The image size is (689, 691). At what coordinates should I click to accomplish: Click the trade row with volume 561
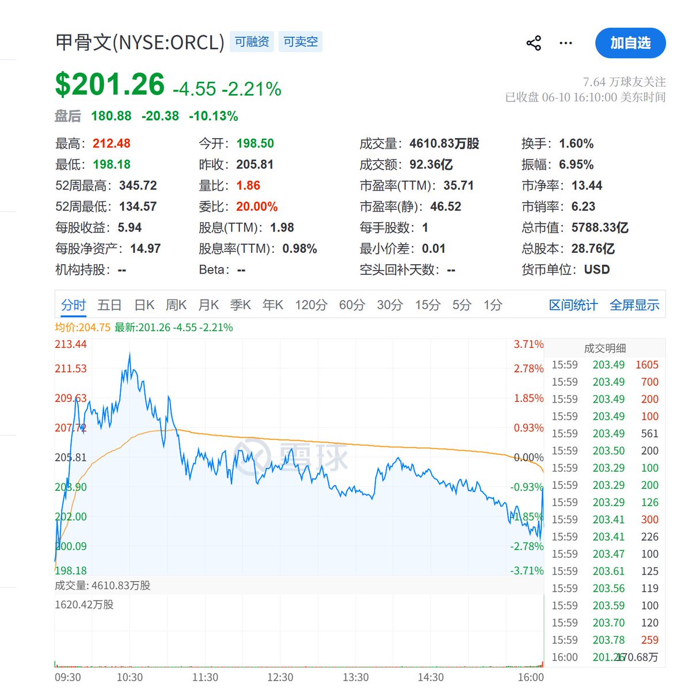click(605, 433)
